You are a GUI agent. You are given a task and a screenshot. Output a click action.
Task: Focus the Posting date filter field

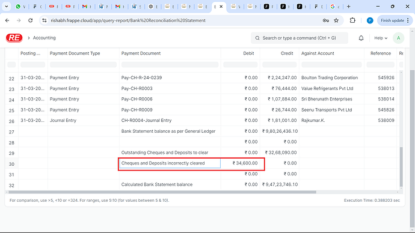point(33,64)
